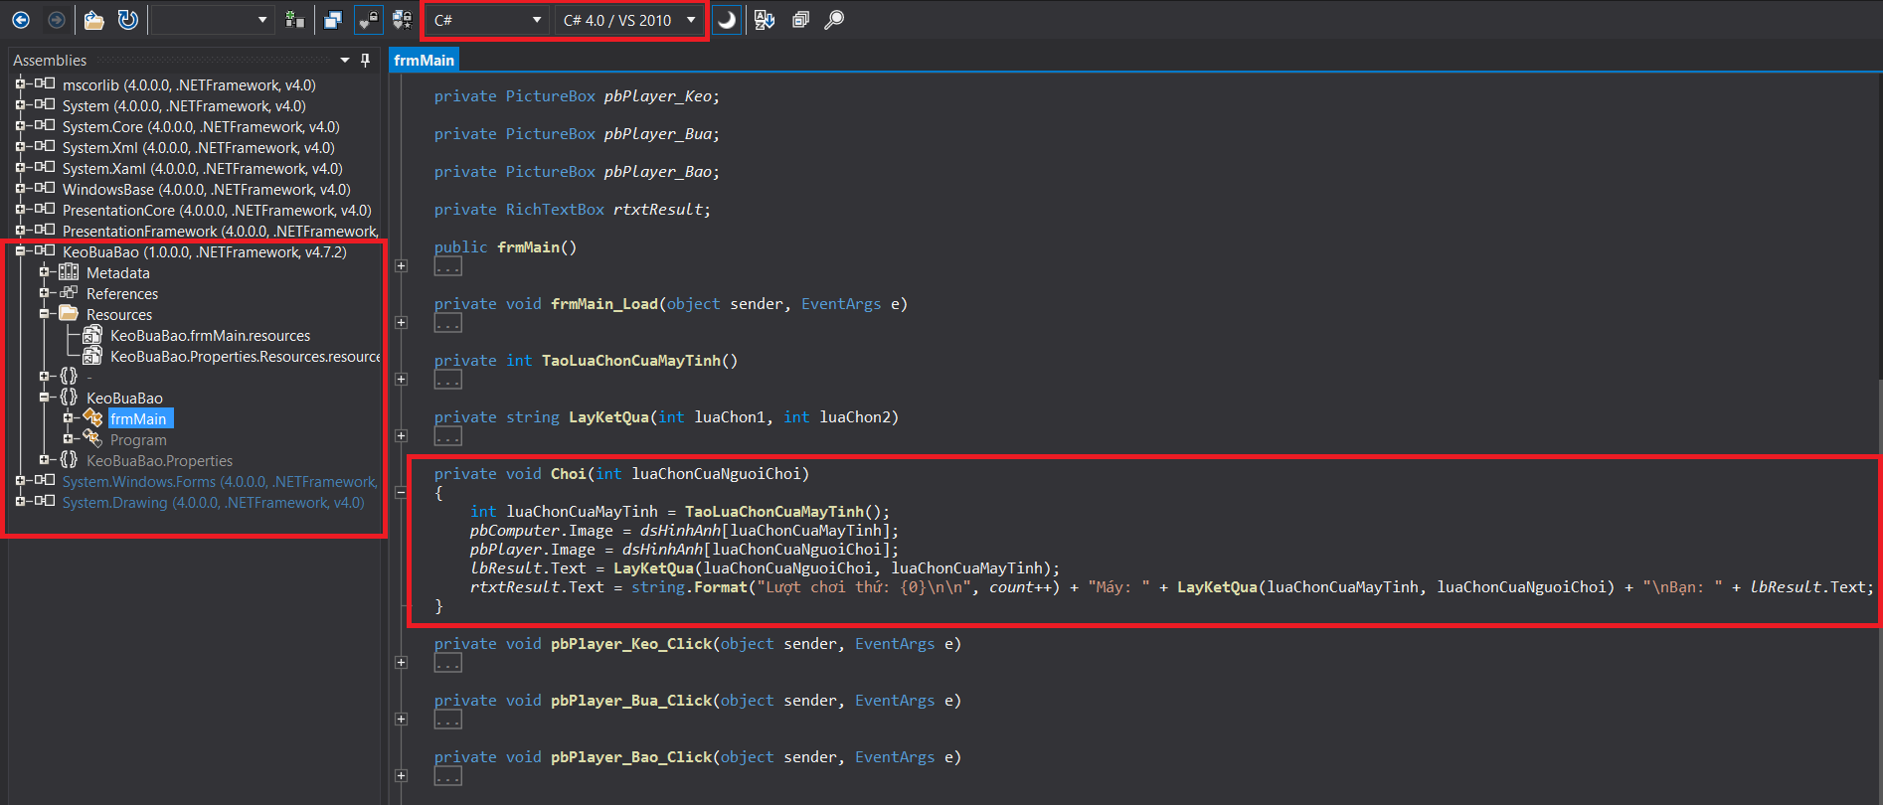Click the RichTextBox type link
This screenshot has height=805, width=1883.
(x=555, y=210)
